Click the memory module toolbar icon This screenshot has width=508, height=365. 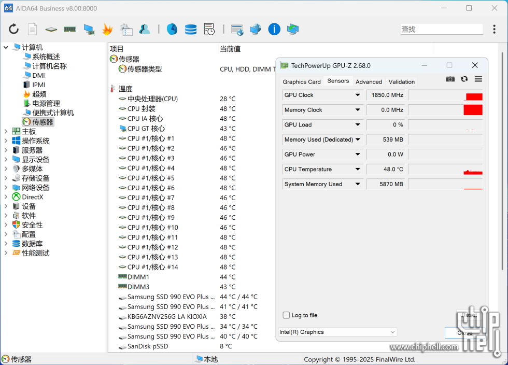pyautogui.click(x=69, y=29)
